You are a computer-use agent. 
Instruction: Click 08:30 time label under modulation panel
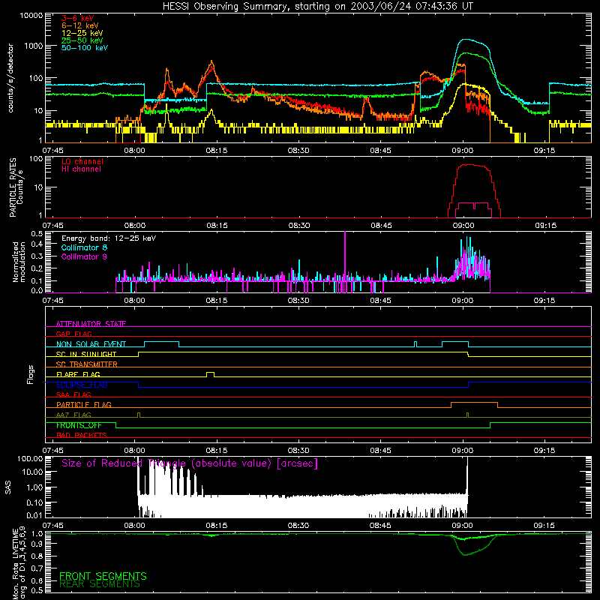298,301
